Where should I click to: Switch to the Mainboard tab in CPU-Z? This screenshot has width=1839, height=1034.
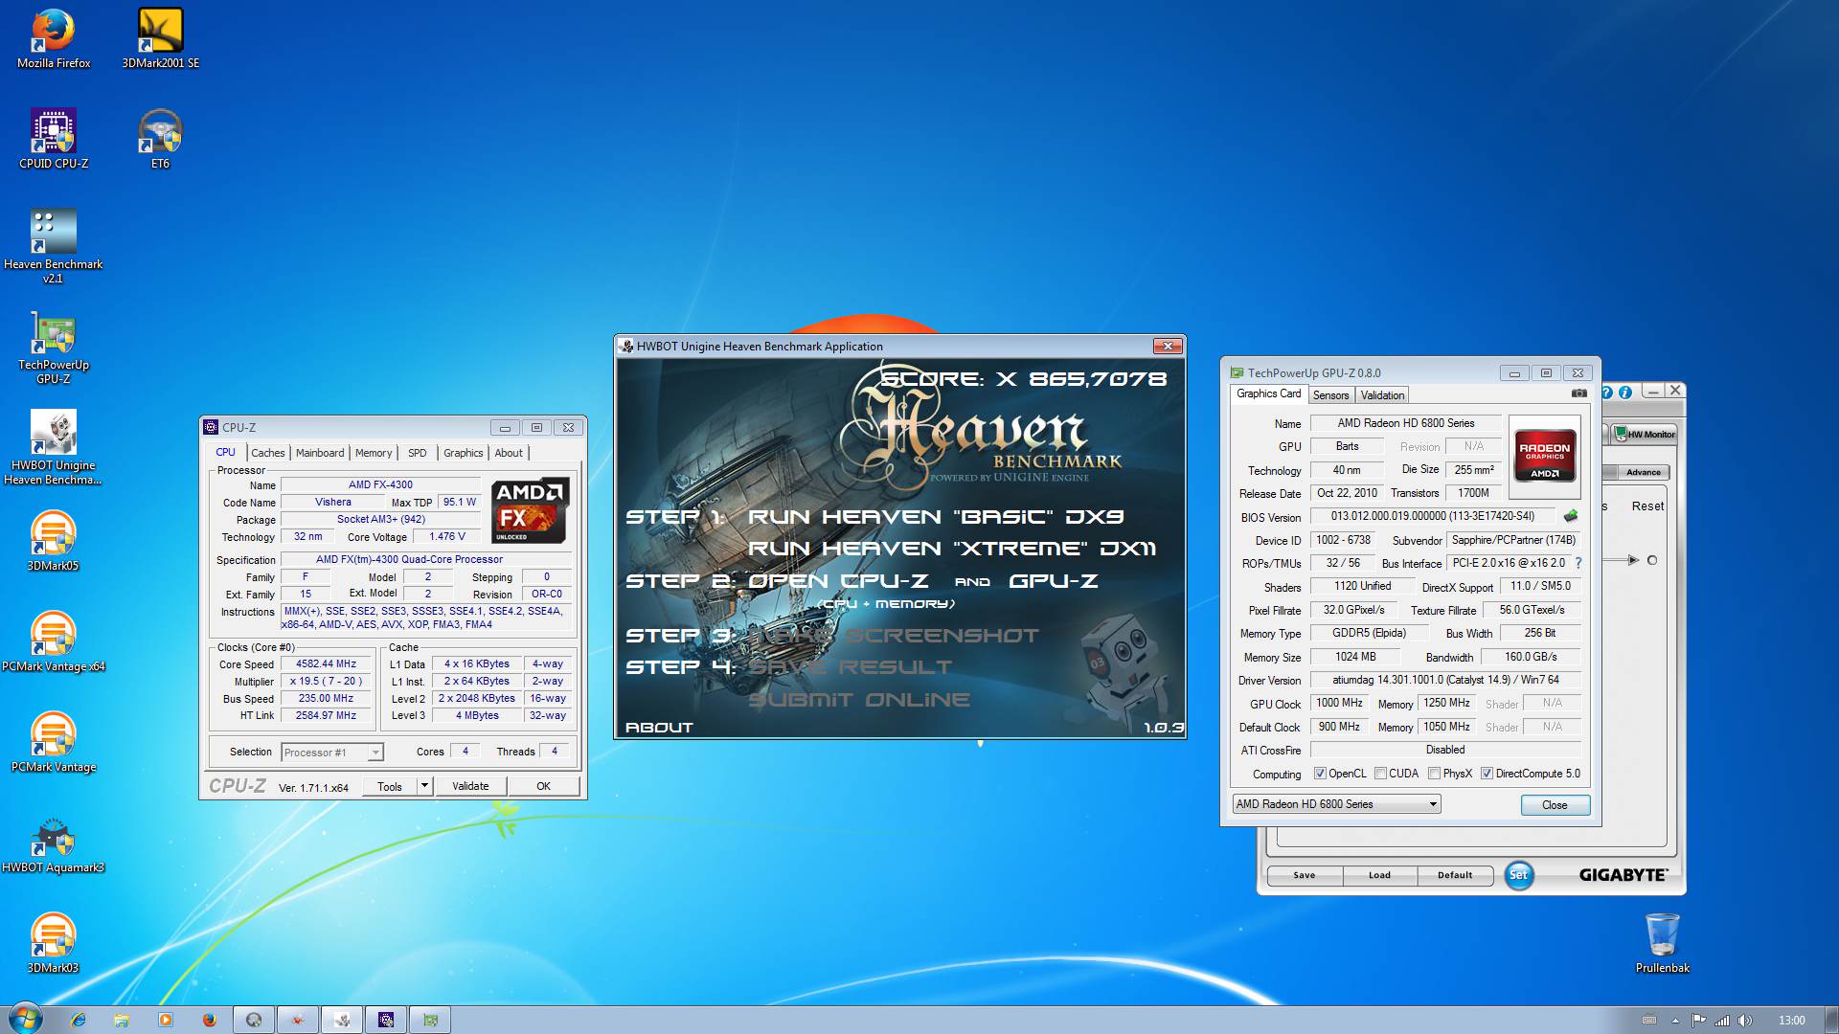(320, 453)
